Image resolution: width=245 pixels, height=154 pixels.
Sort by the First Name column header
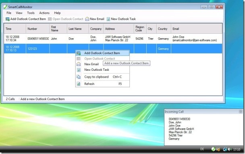coord(58,29)
